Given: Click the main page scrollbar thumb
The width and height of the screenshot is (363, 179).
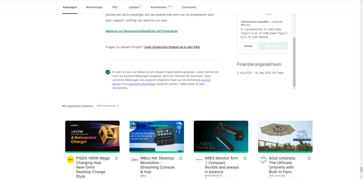Looking at the screenshot, I should tap(361, 169).
